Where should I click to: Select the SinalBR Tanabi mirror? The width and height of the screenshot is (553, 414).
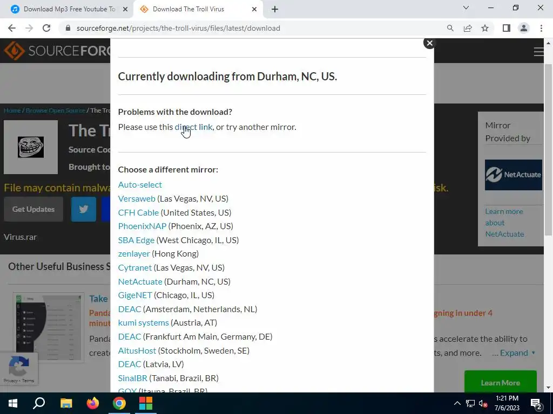133,378
